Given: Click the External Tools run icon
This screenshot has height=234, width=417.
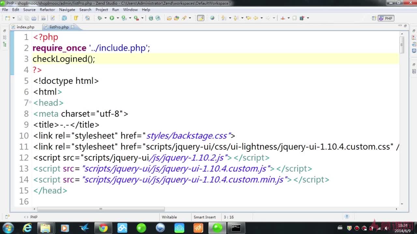Looking at the screenshot, I should [x=136, y=18].
